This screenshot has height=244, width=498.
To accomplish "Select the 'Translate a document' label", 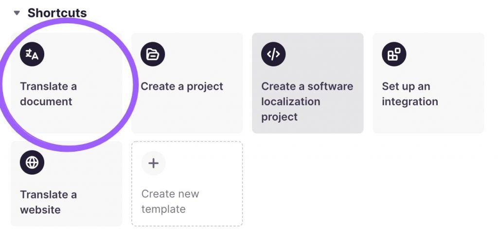I will pos(48,94).
